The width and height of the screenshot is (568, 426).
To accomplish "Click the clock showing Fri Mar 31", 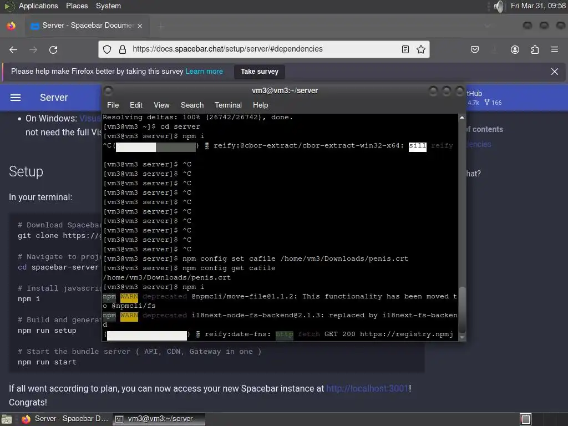I will click(538, 6).
